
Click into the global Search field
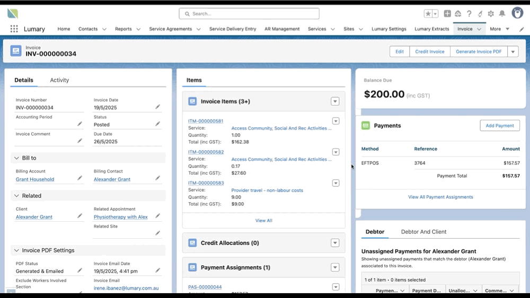[249, 14]
